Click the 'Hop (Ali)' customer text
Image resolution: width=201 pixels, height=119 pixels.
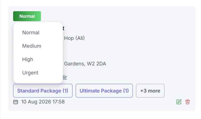pos(74,38)
